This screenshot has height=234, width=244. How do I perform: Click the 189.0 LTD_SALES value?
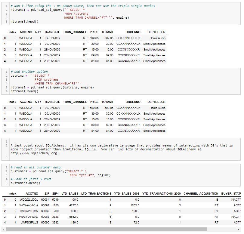[75, 223]
